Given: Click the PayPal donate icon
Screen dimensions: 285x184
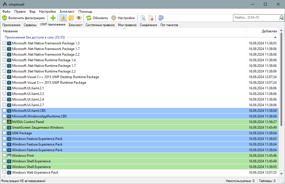Looking at the screenshot, I should tap(161, 18).
